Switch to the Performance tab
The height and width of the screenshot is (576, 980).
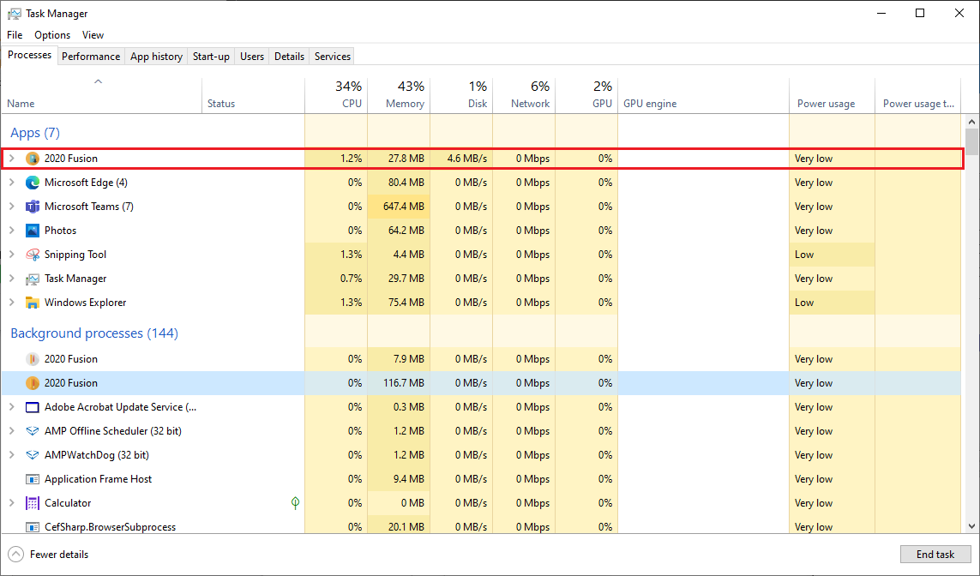pos(91,57)
